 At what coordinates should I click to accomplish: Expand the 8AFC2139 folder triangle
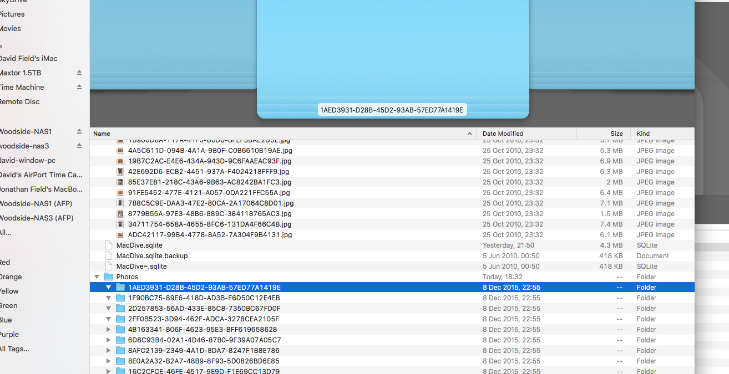pos(109,351)
